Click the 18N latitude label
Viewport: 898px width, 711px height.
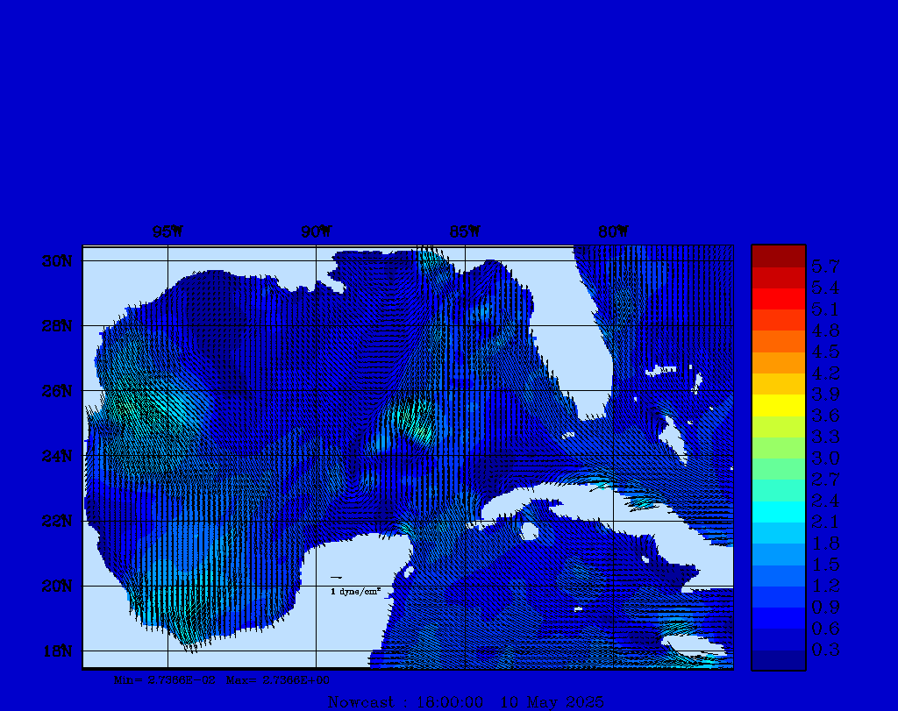click(x=59, y=651)
